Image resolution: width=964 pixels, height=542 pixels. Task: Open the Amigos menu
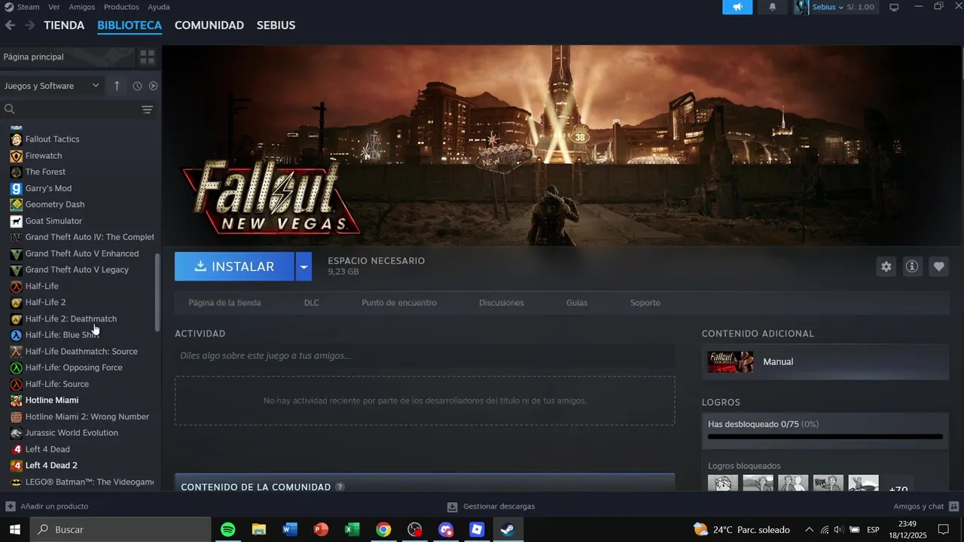point(82,7)
